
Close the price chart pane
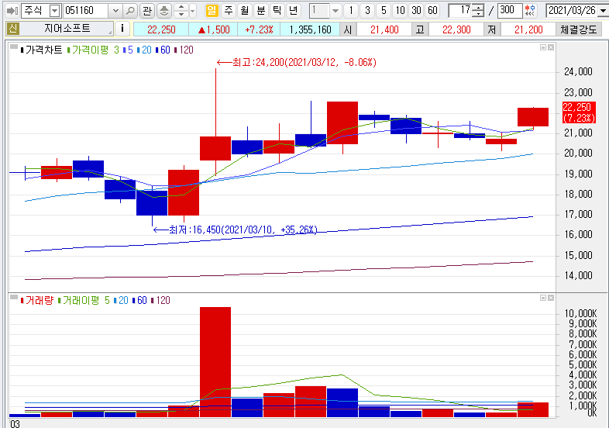tap(551, 47)
